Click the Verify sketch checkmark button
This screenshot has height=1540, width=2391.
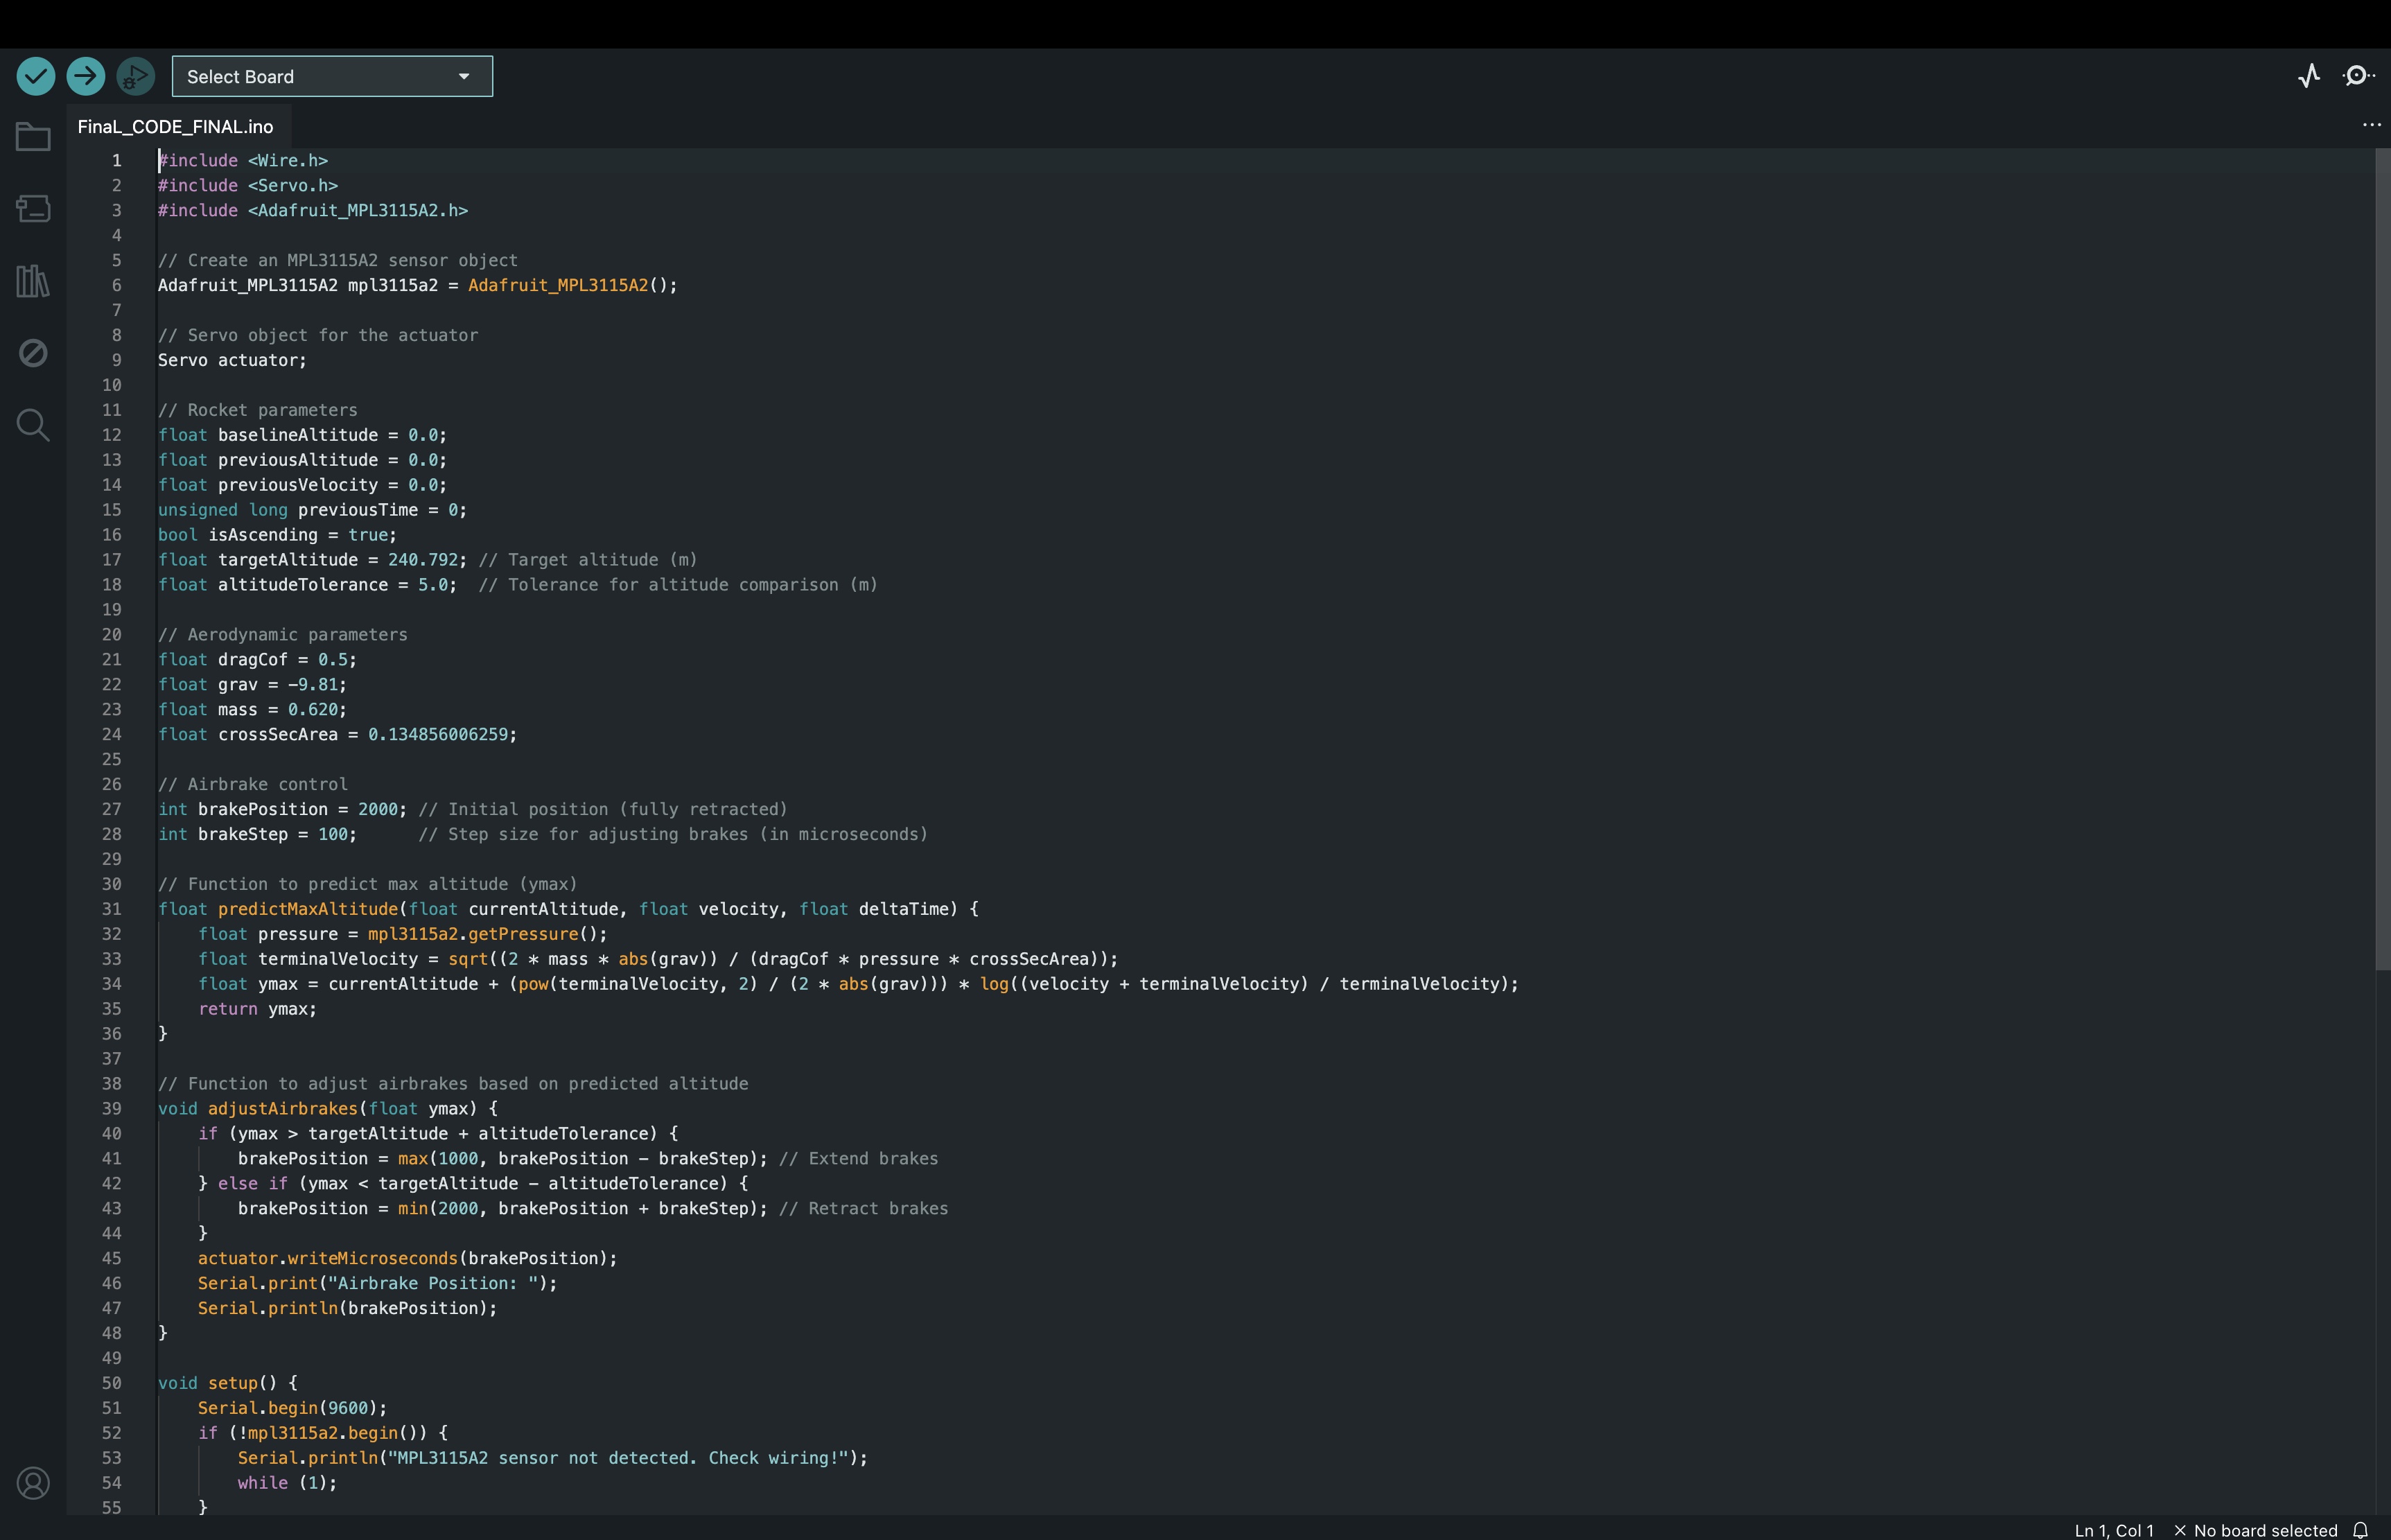(x=36, y=76)
